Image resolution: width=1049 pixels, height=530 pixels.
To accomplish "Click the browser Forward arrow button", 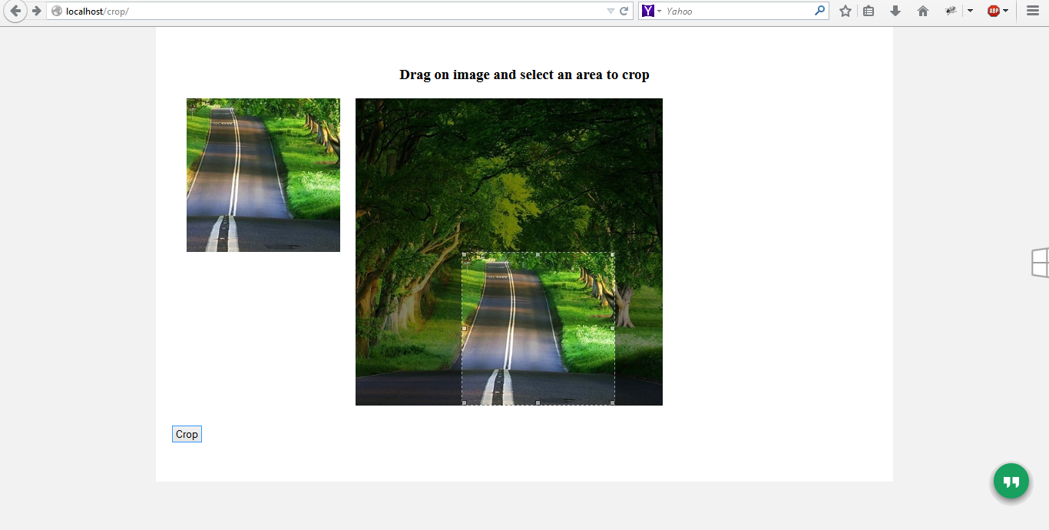I will 36,11.
